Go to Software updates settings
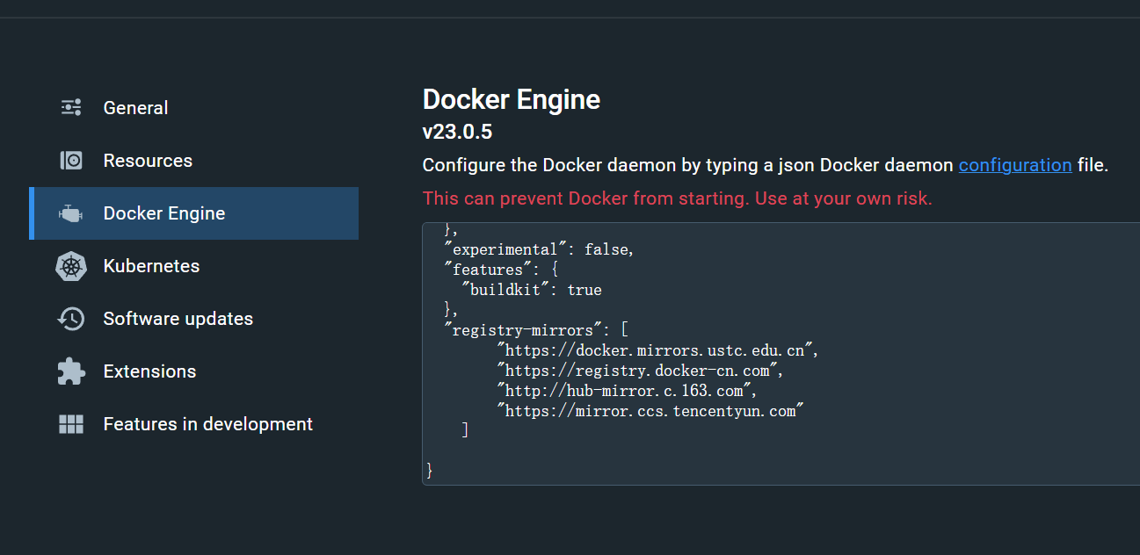This screenshot has height=555, width=1140. pyautogui.click(x=193, y=319)
